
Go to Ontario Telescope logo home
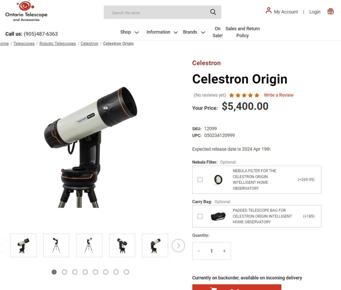26,11
